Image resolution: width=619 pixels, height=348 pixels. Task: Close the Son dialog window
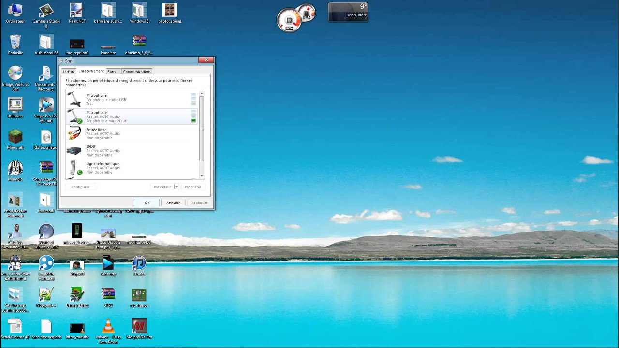(x=206, y=60)
